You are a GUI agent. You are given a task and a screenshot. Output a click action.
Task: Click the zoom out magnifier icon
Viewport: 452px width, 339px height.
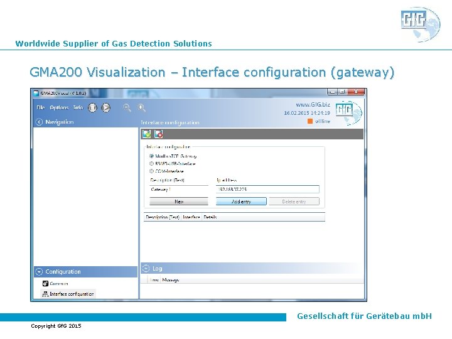coord(127,108)
